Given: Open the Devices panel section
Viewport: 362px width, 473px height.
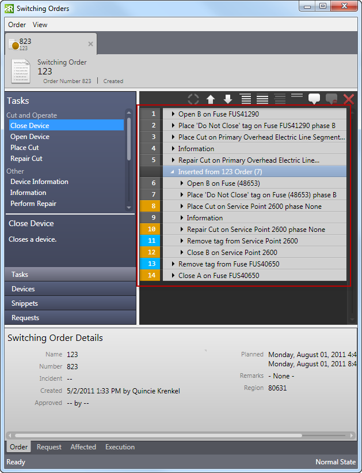Looking at the screenshot, I should click(23, 289).
